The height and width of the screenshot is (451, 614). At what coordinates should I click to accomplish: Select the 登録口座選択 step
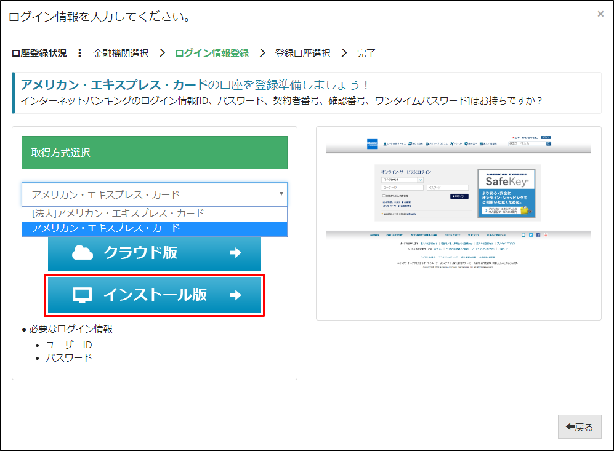[x=303, y=53]
